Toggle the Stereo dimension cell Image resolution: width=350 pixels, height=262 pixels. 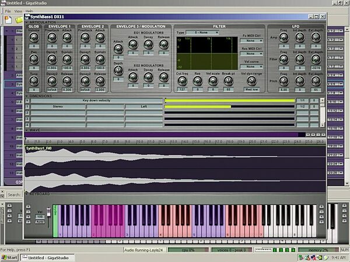pos(58,107)
